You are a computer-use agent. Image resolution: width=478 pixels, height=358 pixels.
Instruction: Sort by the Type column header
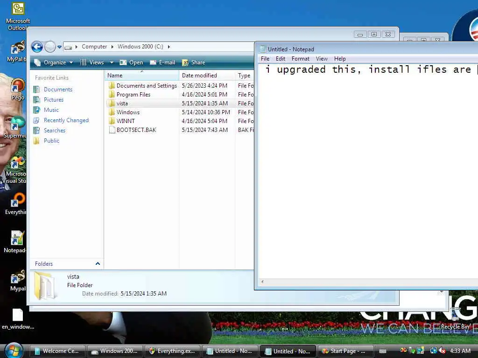coord(245,76)
